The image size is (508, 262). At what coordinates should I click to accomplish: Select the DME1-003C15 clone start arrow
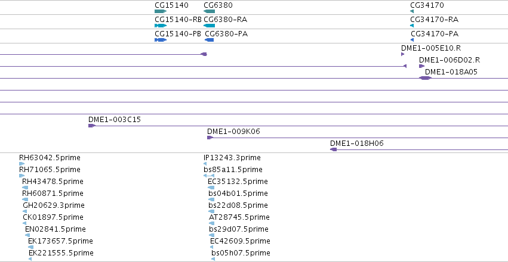point(92,126)
